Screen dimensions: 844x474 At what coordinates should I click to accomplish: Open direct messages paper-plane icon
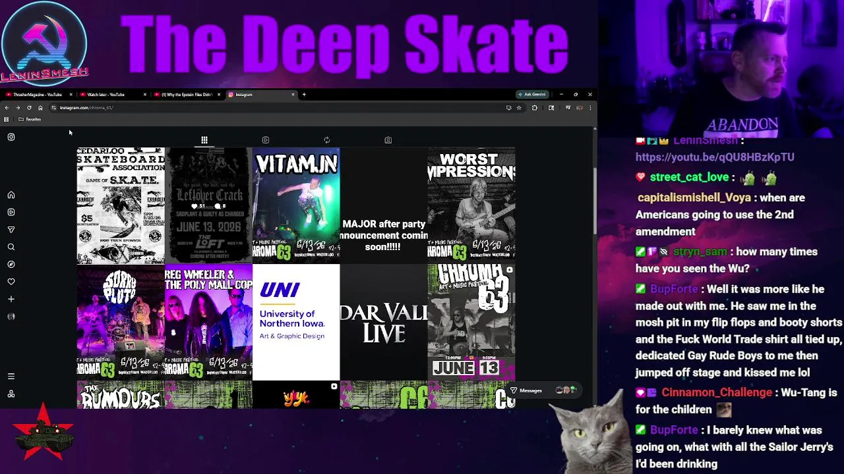click(x=11, y=230)
